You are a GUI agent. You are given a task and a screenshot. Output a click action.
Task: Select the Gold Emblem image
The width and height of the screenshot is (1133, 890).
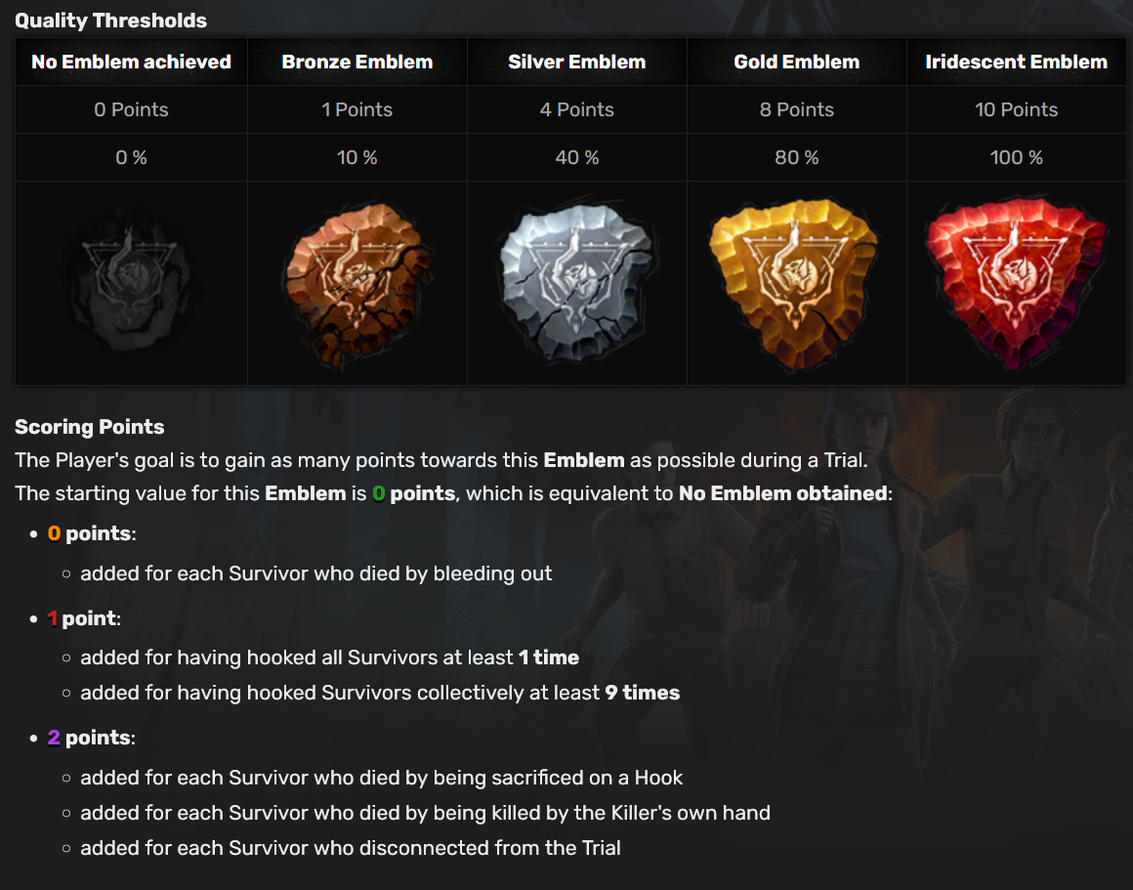(x=796, y=283)
